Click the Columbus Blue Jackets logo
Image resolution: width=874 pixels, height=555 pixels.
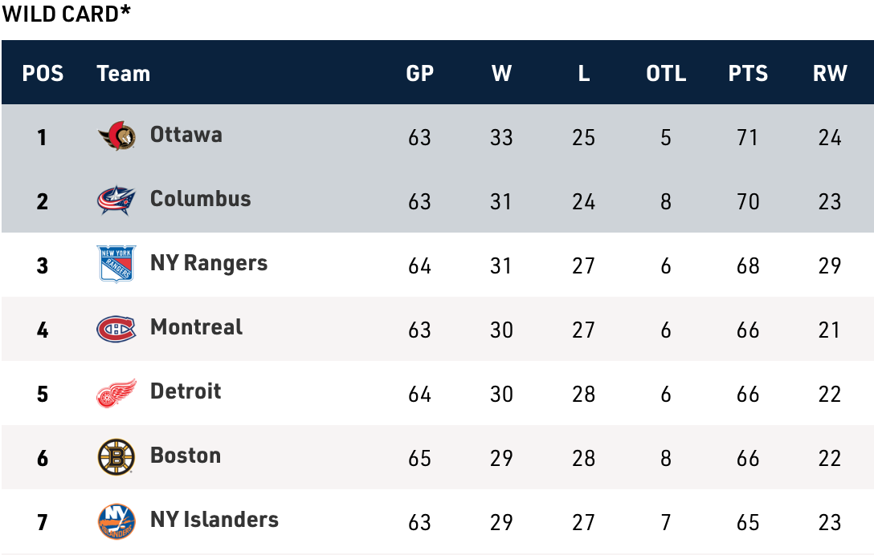point(116,201)
